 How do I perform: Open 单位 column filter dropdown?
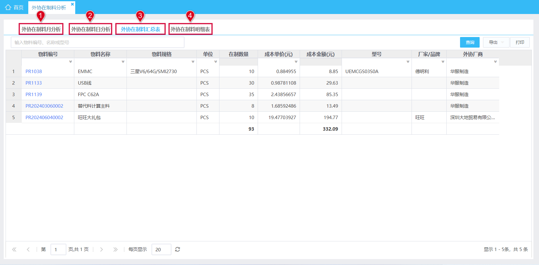[x=216, y=62]
